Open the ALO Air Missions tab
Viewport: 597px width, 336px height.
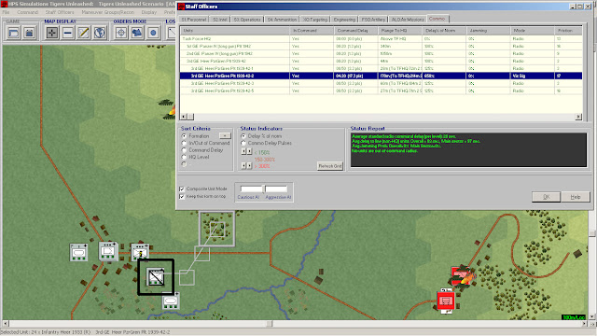(408, 20)
